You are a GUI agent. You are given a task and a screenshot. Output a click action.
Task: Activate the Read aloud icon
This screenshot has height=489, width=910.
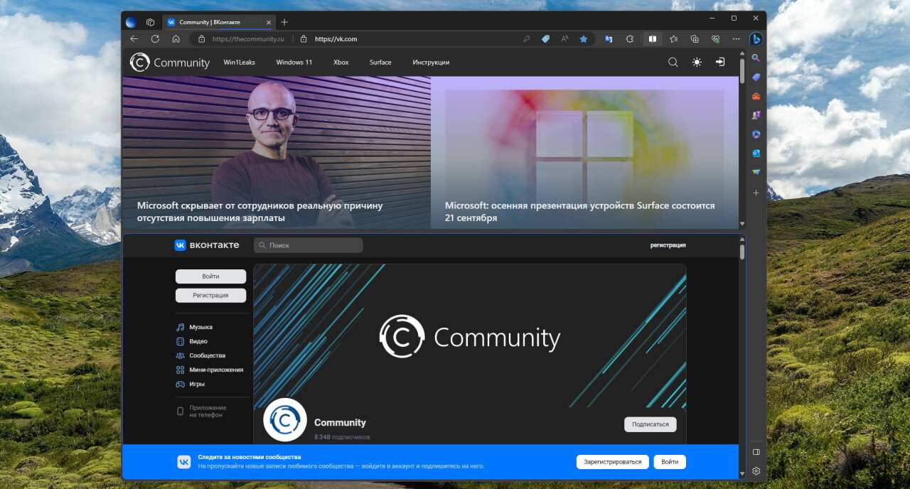pyautogui.click(x=564, y=39)
